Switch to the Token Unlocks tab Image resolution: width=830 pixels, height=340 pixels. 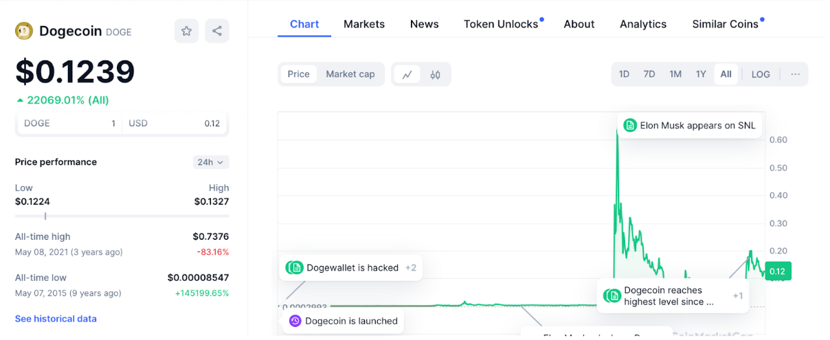[x=501, y=24]
